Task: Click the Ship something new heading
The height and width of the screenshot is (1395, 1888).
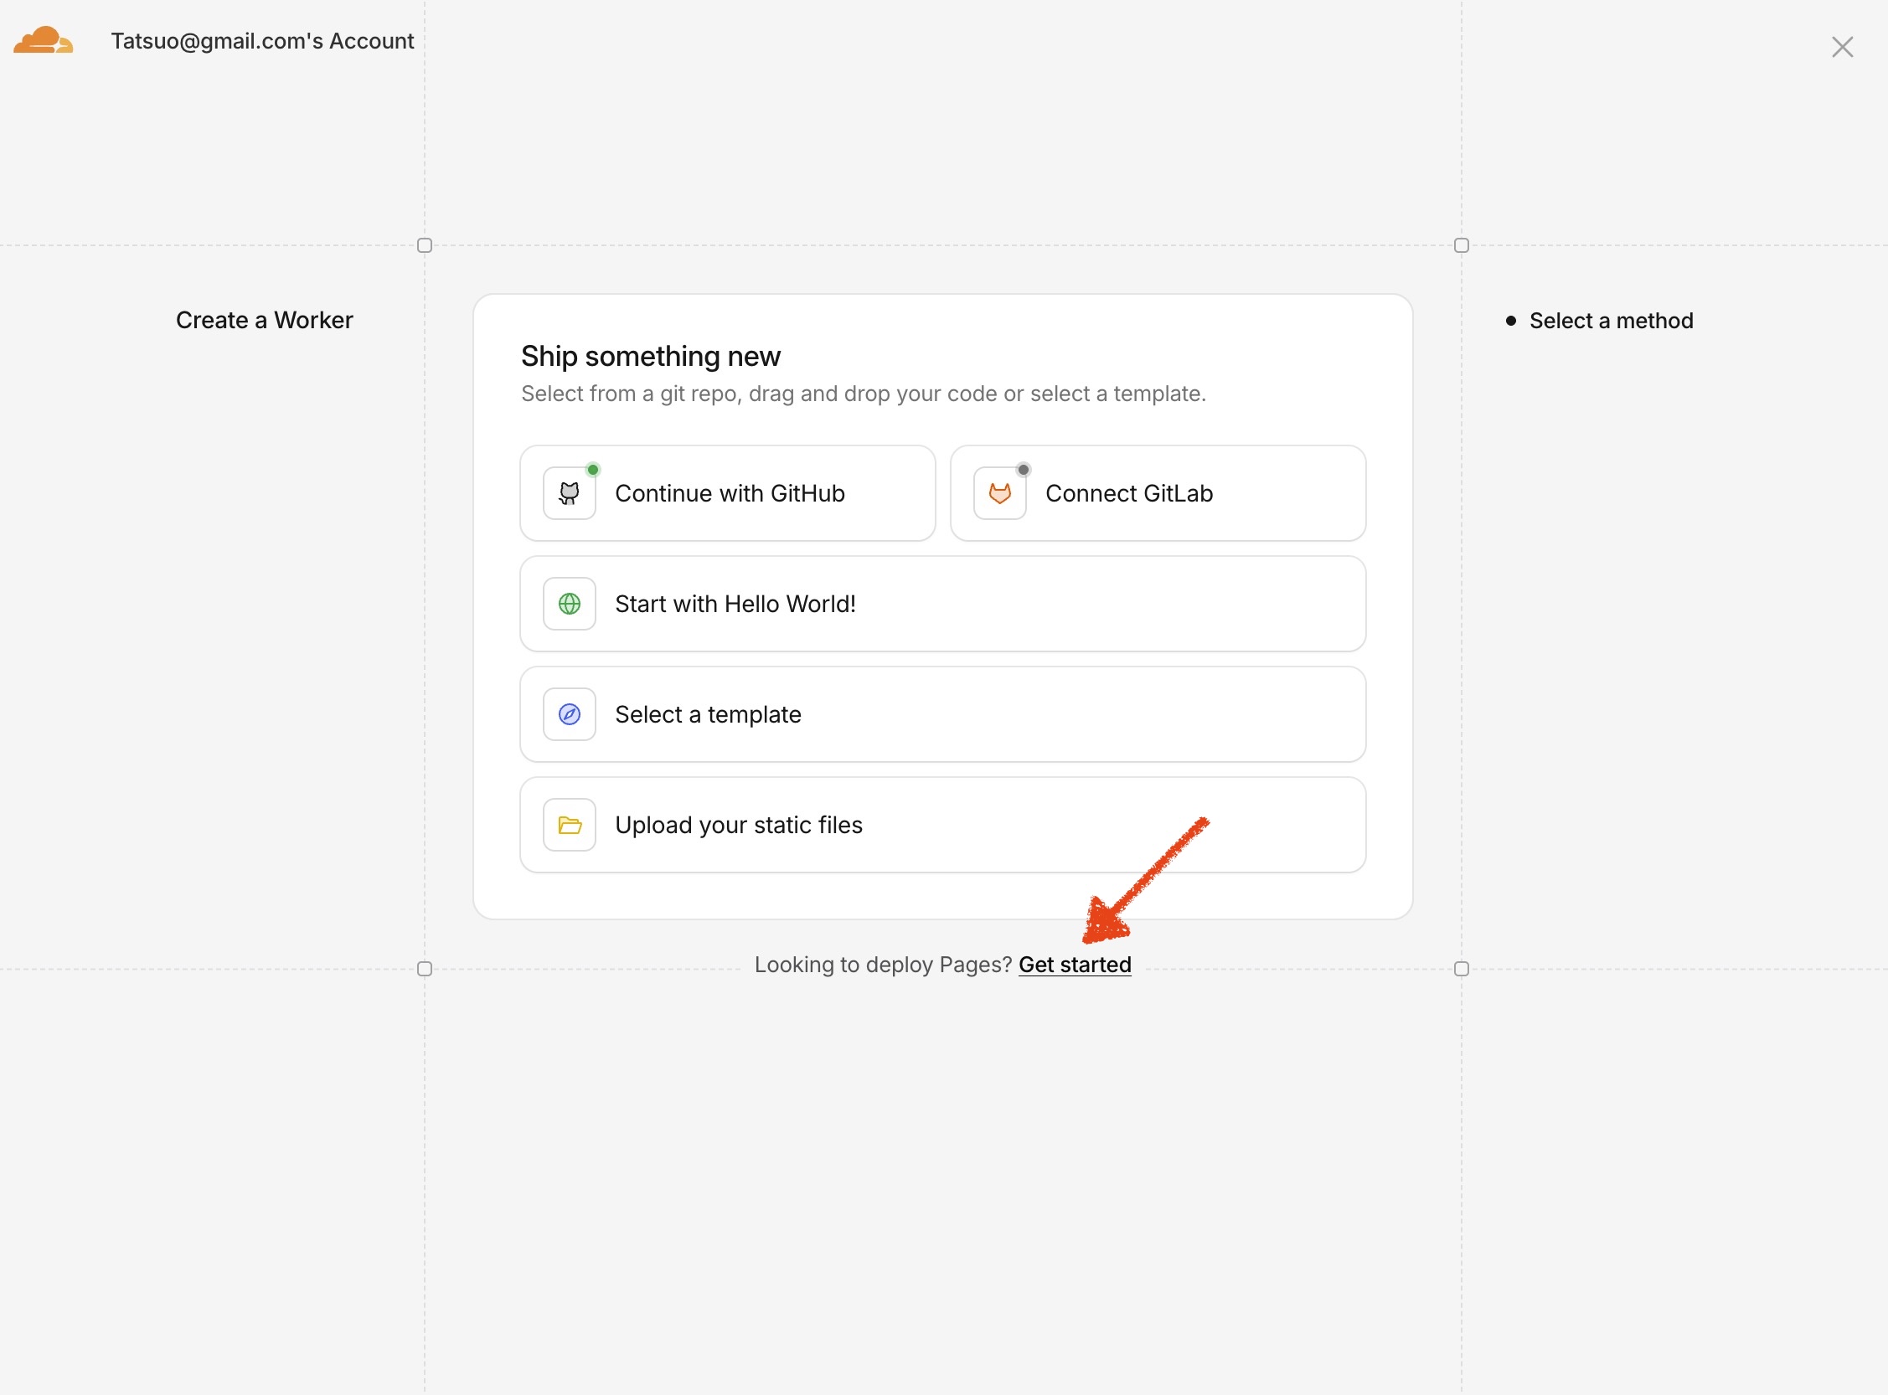Action: [651, 357]
